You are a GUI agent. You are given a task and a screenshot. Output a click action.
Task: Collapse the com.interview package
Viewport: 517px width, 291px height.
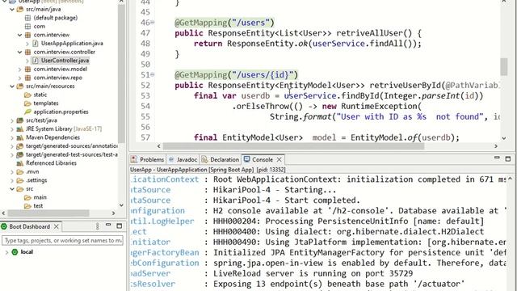click(19, 35)
